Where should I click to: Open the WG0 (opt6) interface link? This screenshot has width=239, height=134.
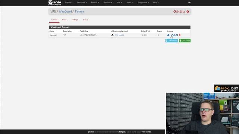click(x=119, y=35)
